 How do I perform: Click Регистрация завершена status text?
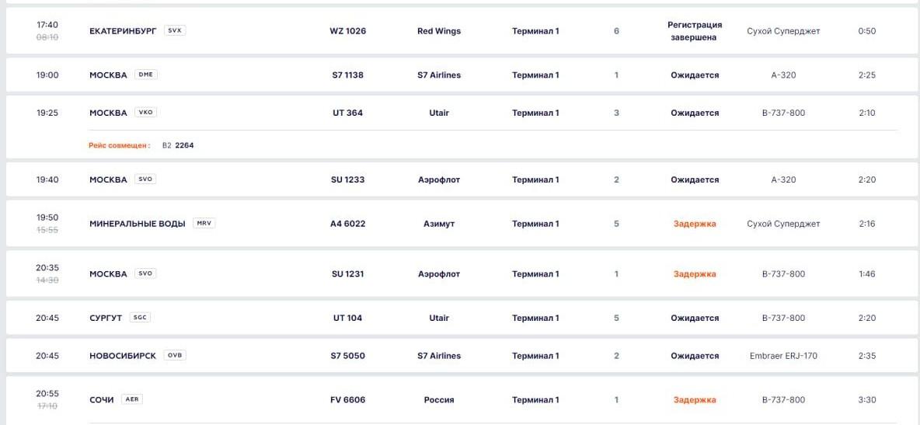click(x=695, y=31)
